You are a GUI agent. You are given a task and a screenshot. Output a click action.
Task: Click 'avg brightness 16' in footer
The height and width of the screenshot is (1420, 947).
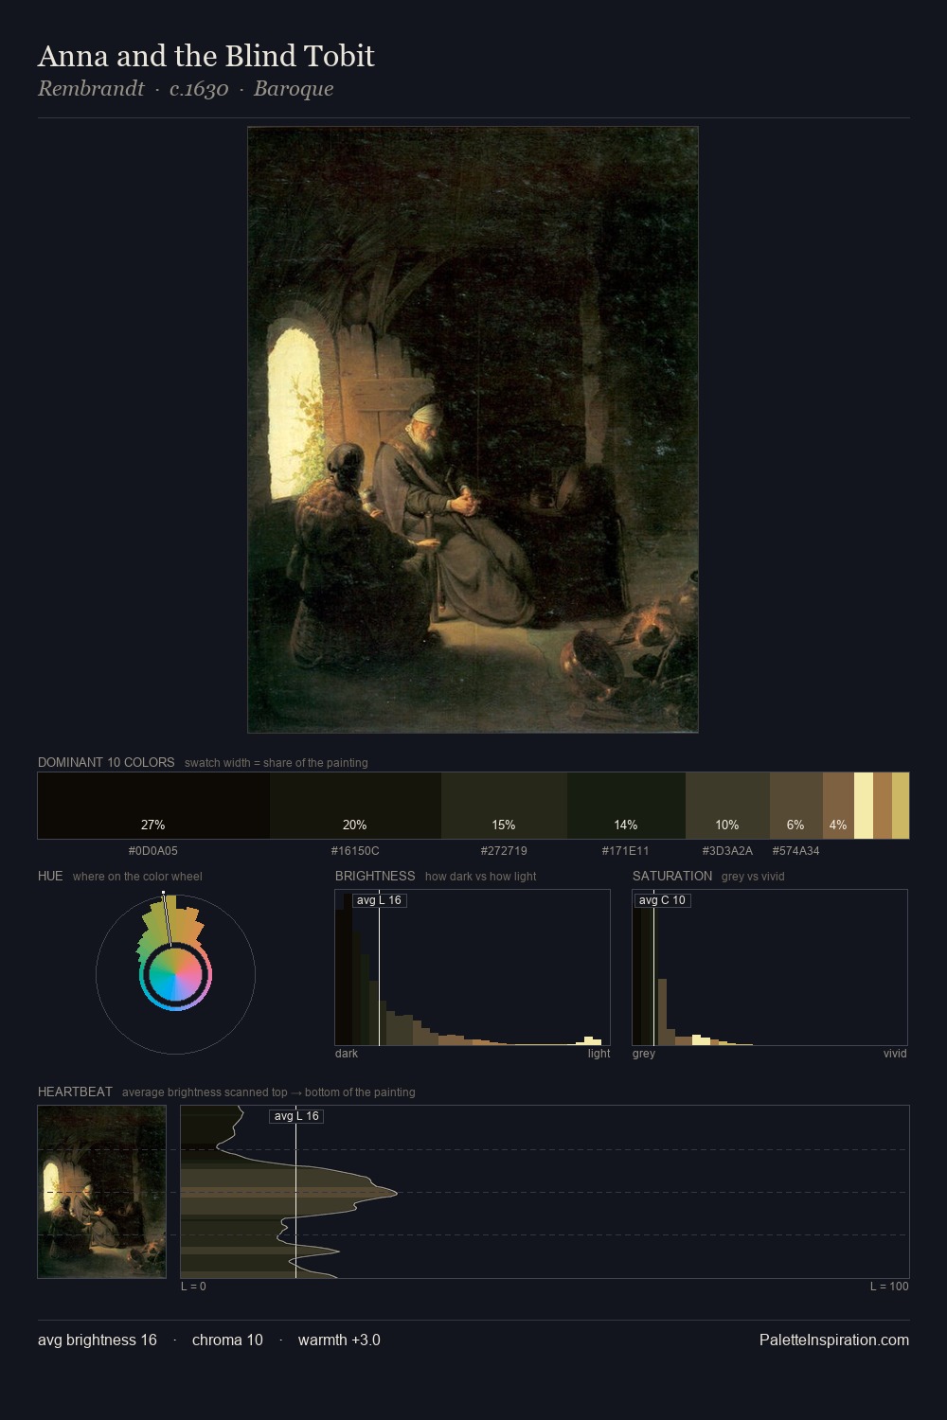98,1340
